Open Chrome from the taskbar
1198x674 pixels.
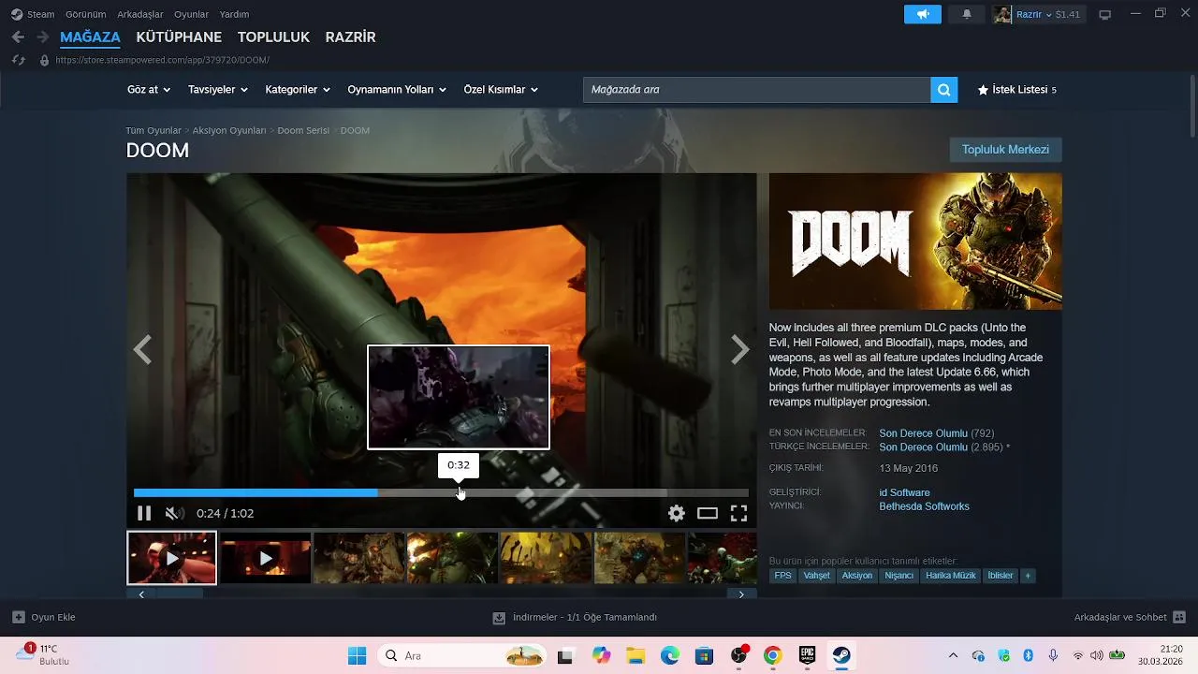pyautogui.click(x=772, y=656)
